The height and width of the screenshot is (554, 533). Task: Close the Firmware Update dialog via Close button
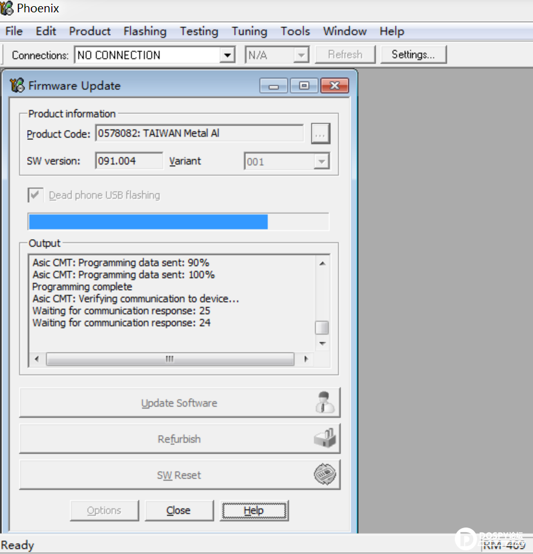coord(179,510)
